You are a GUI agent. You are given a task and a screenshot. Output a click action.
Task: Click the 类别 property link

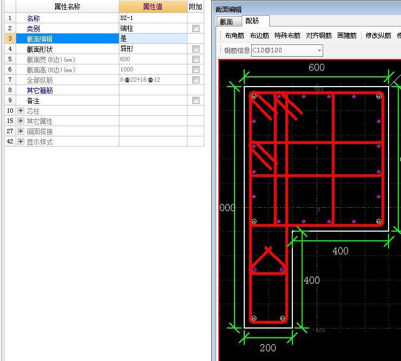coord(34,29)
